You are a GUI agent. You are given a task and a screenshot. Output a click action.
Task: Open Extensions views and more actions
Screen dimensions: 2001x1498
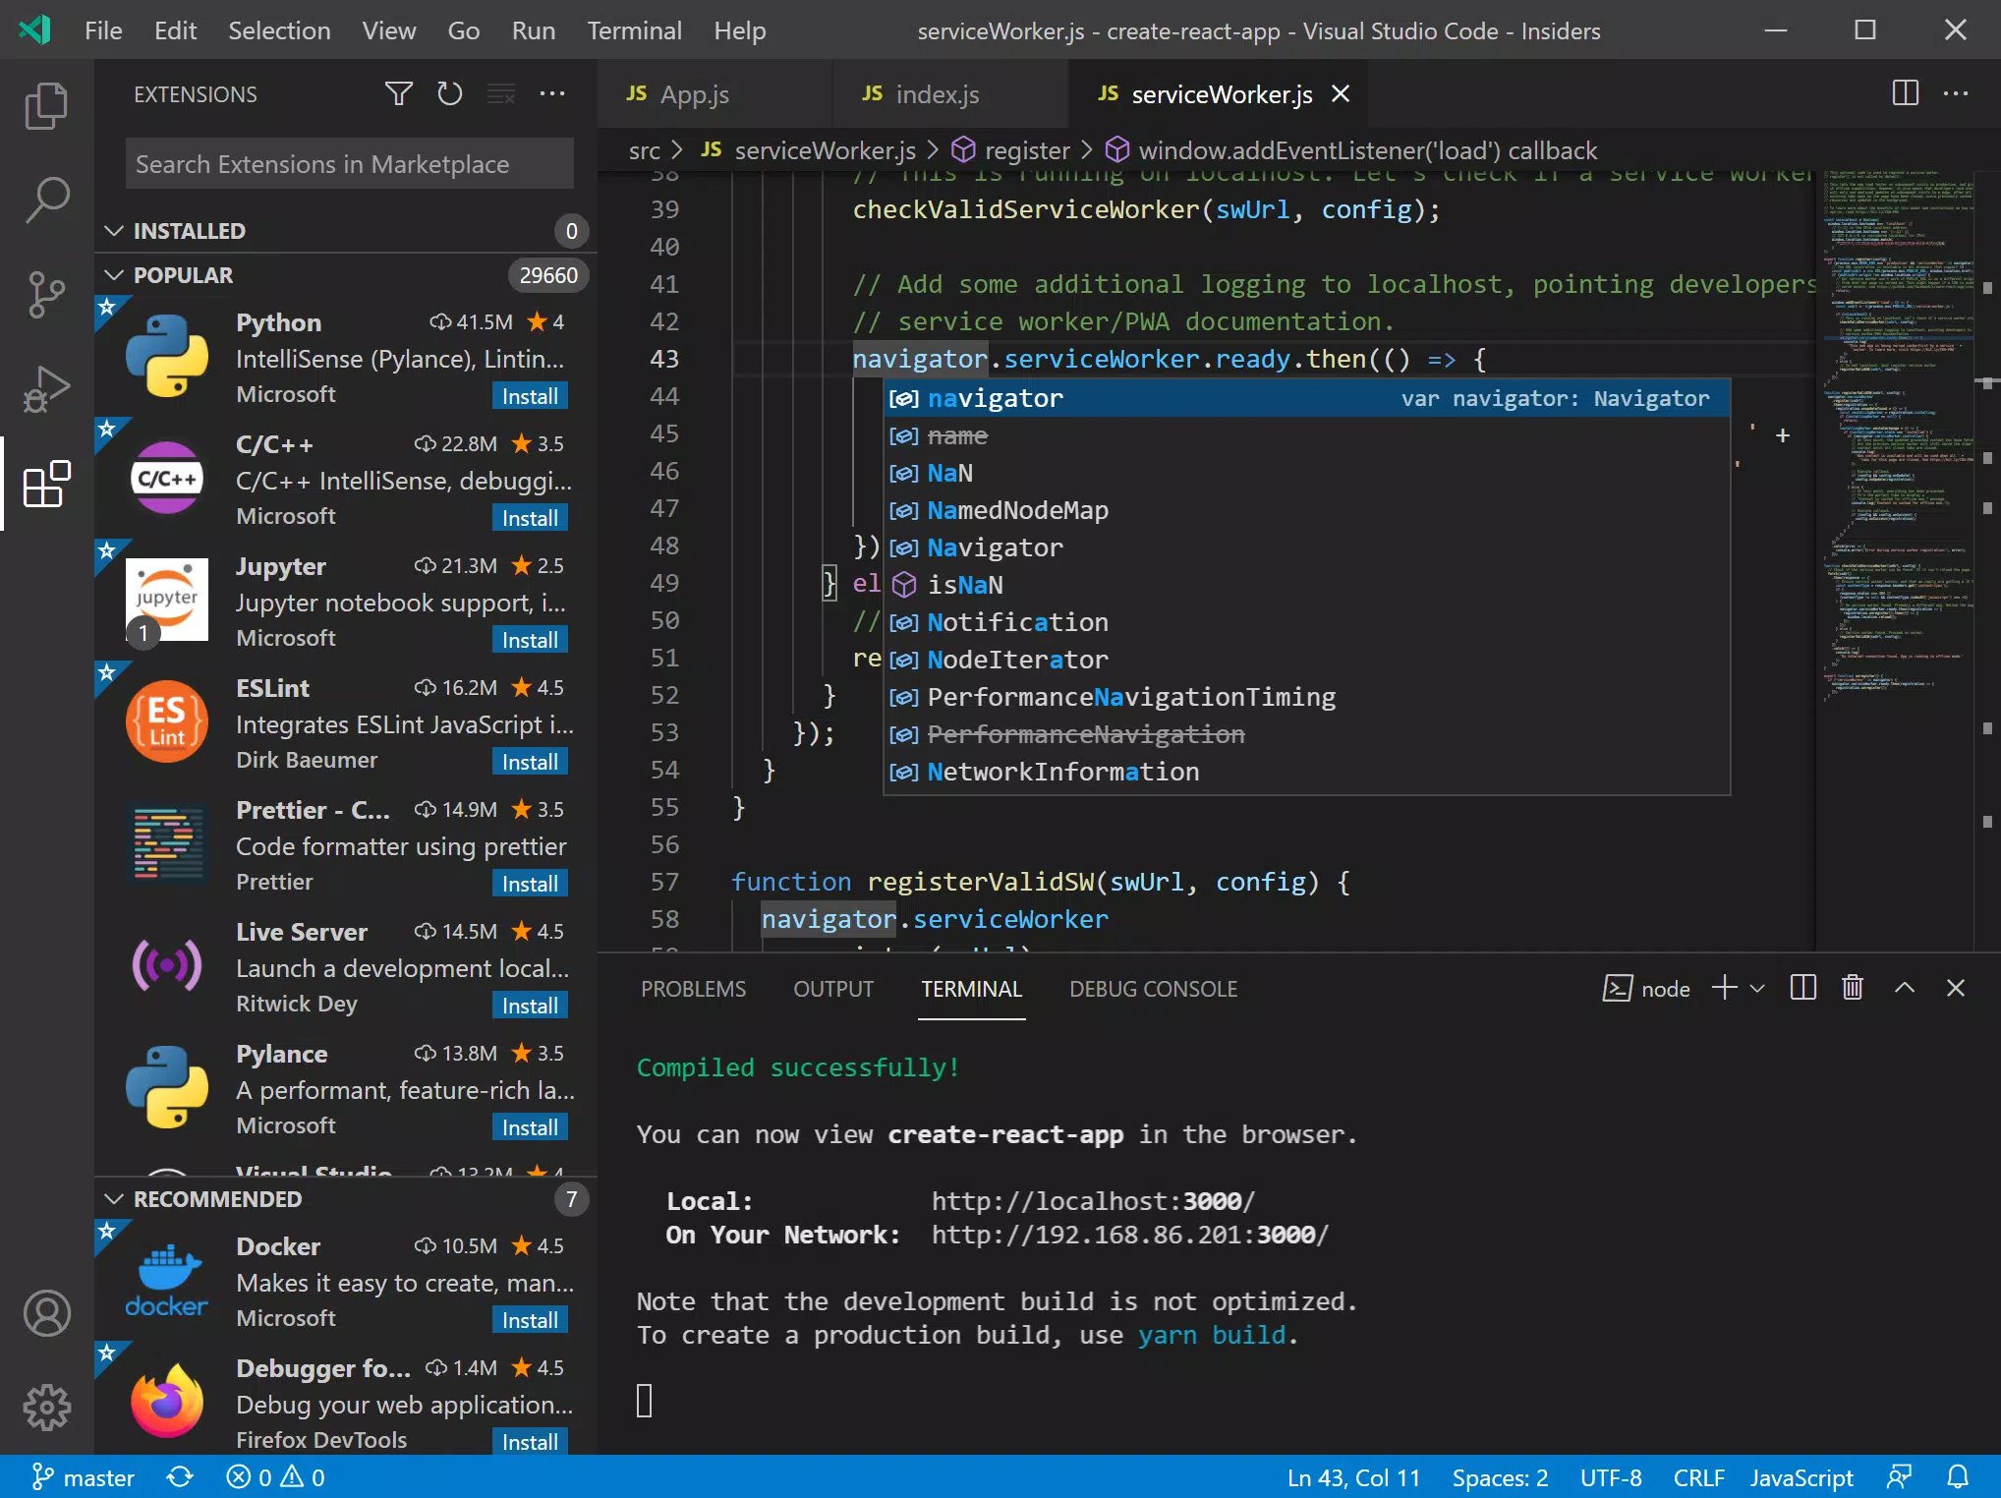pos(552,94)
